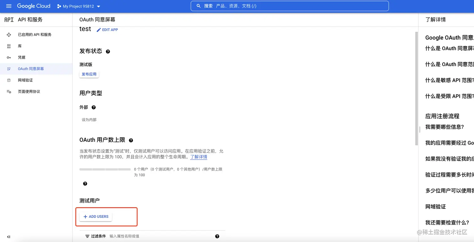The height and width of the screenshot is (242, 474).
Task: Click the domain verification checkbox icon
Action: coord(9,80)
